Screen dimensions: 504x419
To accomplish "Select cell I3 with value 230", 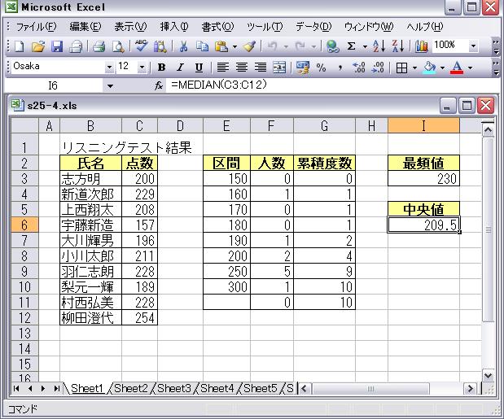I will [423, 179].
